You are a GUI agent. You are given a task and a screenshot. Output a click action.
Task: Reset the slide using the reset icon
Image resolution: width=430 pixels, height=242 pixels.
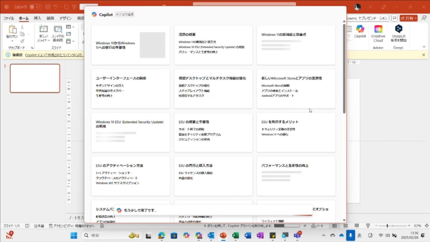coord(69,34)
